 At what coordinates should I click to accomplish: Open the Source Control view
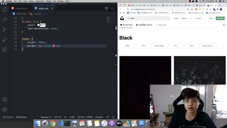click(x=5, y=30)
